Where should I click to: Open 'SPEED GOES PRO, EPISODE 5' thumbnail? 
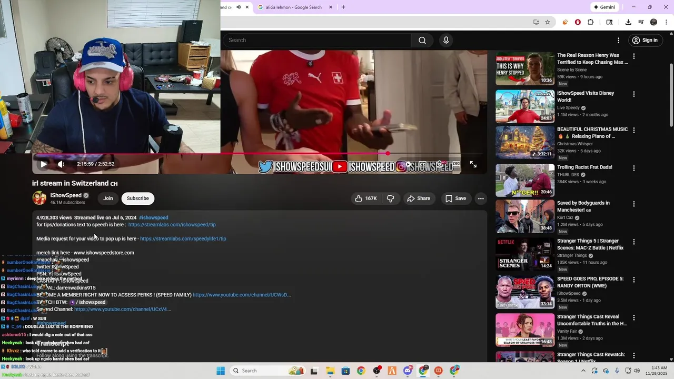pos(525,292)
